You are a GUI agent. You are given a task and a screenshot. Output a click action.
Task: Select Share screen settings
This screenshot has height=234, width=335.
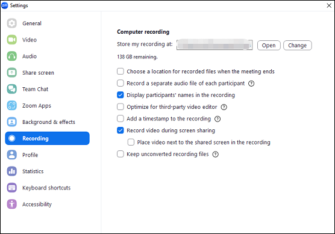click(x=47, y=73)
